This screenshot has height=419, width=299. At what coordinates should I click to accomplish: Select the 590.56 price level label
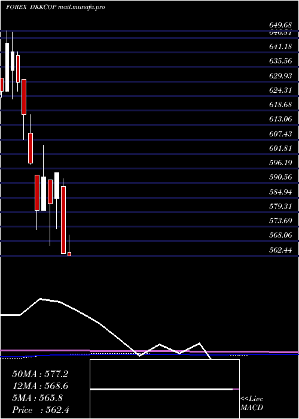[280, 177]
